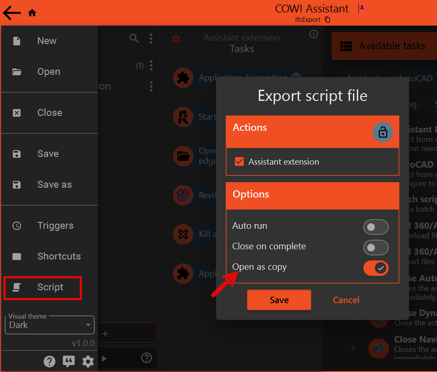Open the search magnifier icon
The height and width of the screenshot is (372, 437).
point(134,38)
